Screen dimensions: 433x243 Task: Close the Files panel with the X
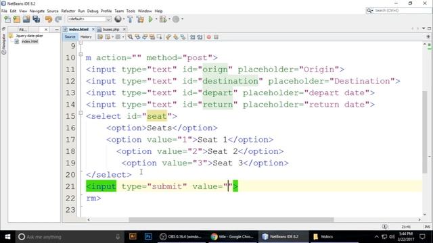tap(46, 30)
